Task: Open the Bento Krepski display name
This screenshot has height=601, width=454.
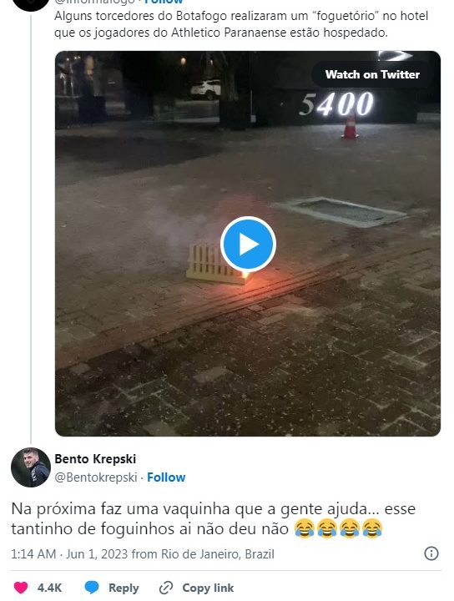Action: pos(95,459)
